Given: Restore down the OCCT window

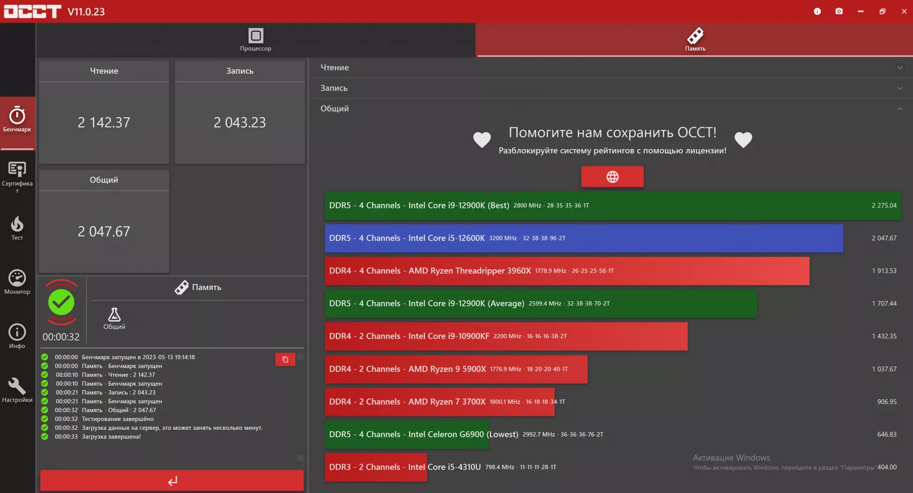Looking at the screenshot, I should 883,11.
